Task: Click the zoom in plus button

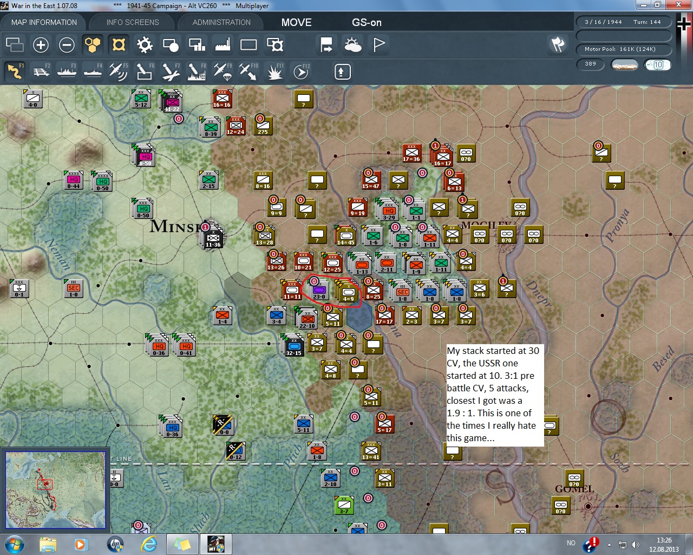Action: pos(41,44)
